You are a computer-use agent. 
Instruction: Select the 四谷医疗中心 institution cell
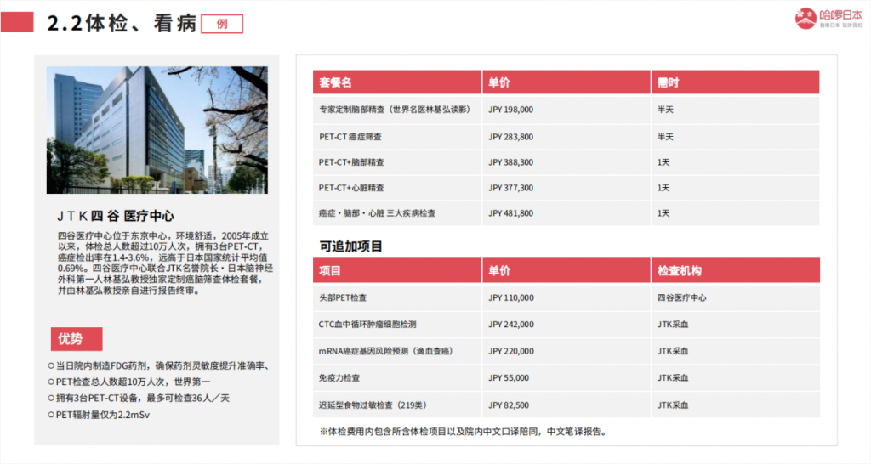coord(681,297)
